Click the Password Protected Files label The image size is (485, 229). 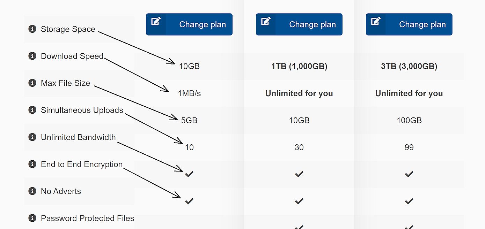pos(87,218)
